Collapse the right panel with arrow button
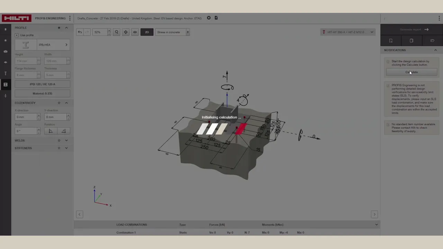The height and width of the screenshot is (249, 443). point(374,214)
